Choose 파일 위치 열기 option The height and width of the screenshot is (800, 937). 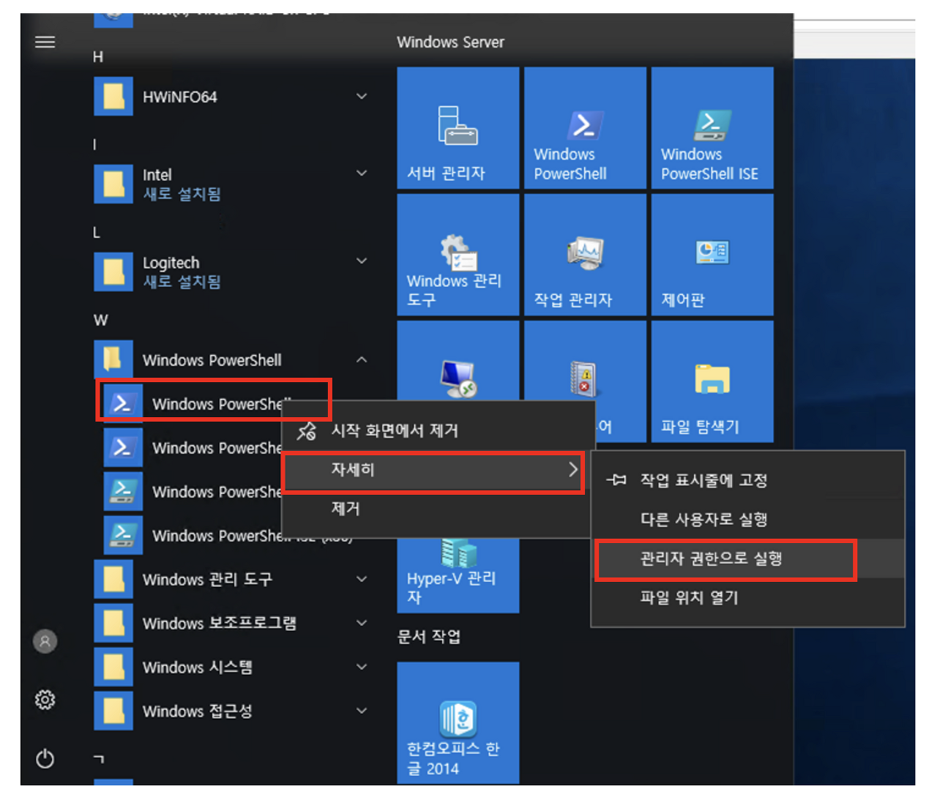tap(748, 598)
